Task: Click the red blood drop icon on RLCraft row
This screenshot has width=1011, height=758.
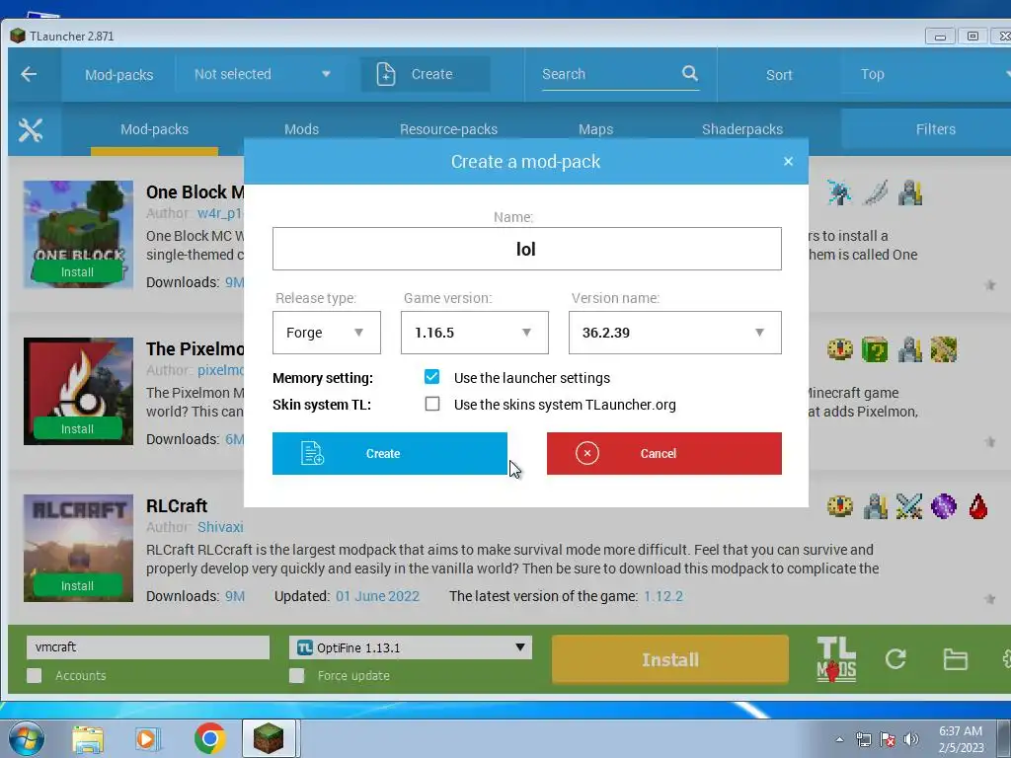Action: coord(978,506)
